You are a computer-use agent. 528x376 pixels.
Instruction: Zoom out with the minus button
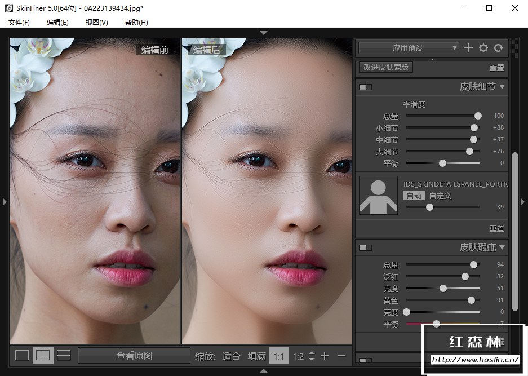click(341, 356)
